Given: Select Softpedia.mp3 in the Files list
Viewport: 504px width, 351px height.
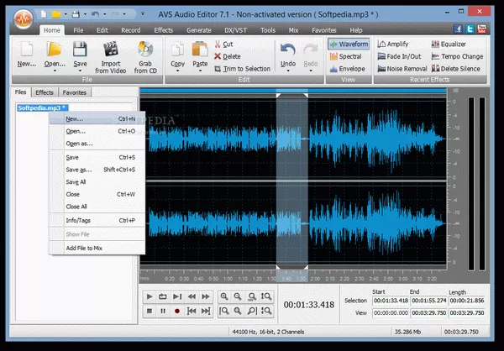Looking at the screenshot, I should tap(42, 107).
